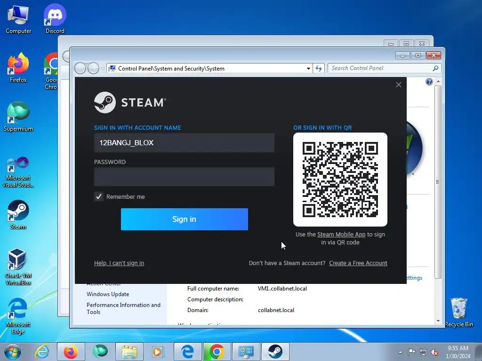Screen dimensions: 482x361
Task: Launch Firefox from the desktop
Action: [x=18, y=68]
